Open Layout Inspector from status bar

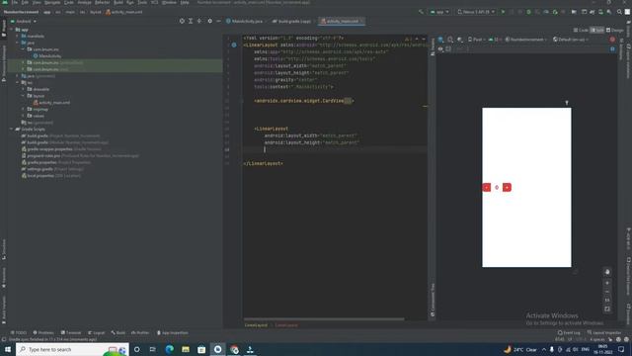coord(604,333)
